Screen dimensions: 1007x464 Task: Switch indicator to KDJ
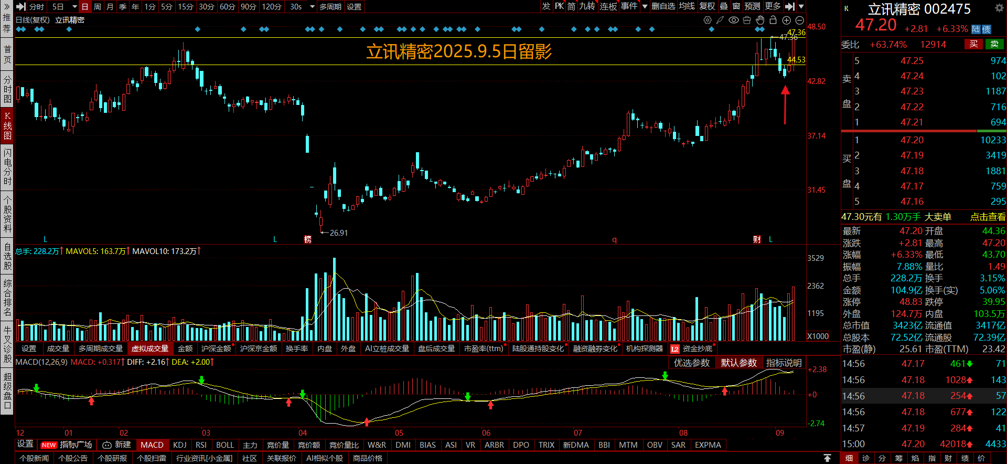pos(180,445)
